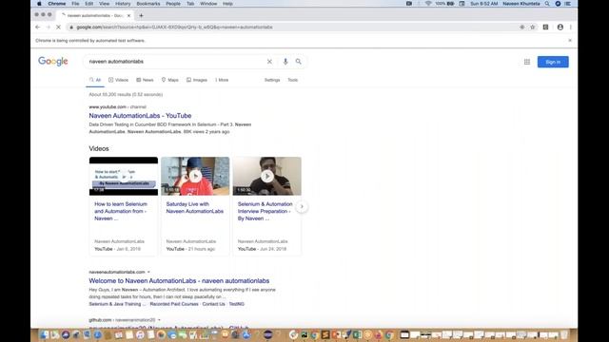609x342 pixels.
Task: Switch to Videos results tab
Action: (118, 80)
